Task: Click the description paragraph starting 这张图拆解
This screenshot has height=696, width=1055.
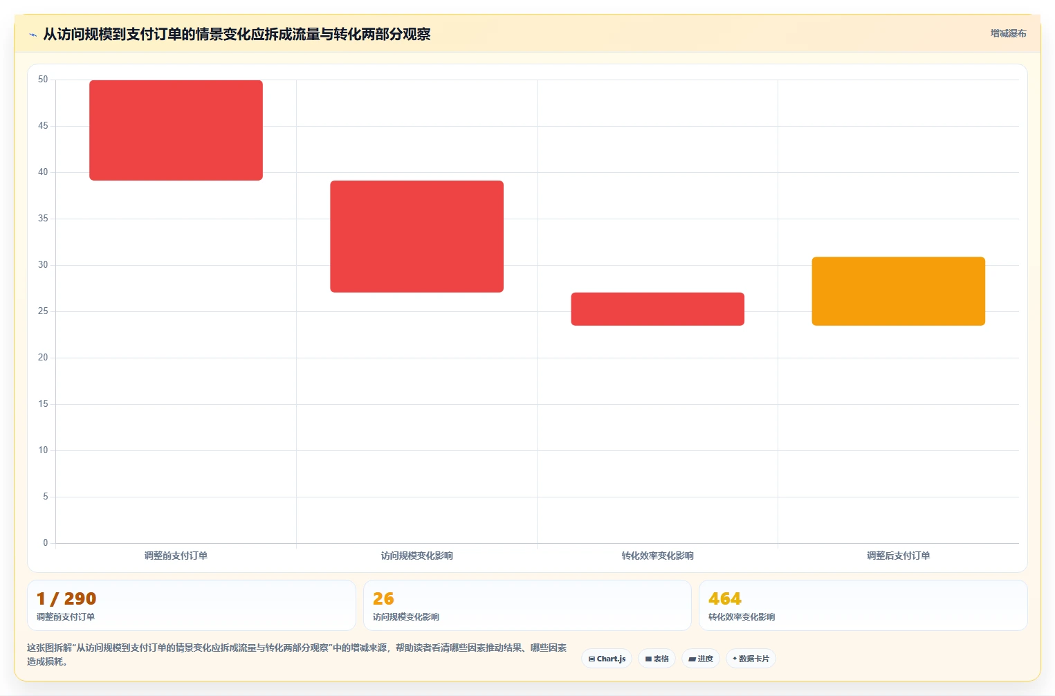Action: [297, 654]
